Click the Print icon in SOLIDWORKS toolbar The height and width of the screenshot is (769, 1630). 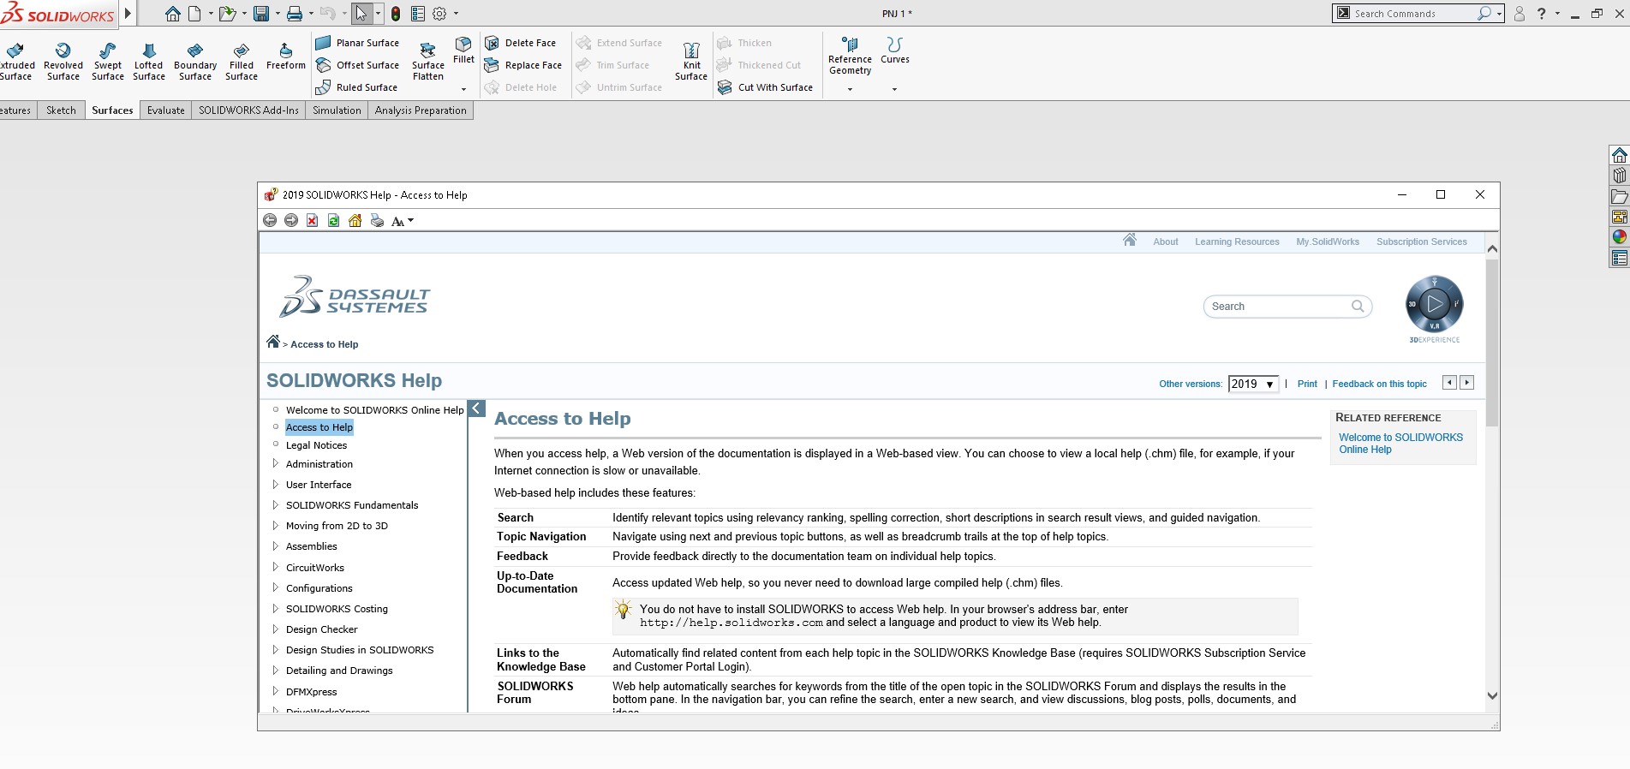[x=295, y=14]
